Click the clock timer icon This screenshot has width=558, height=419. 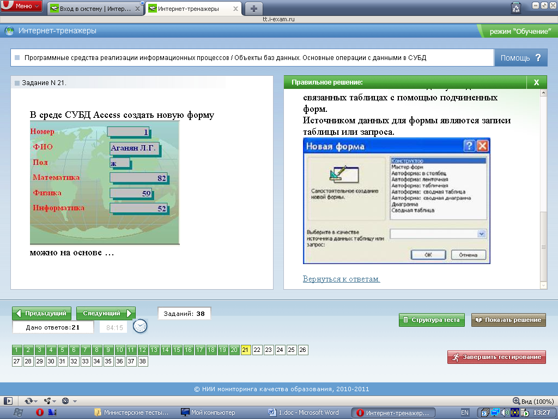(x=140, y=326)
